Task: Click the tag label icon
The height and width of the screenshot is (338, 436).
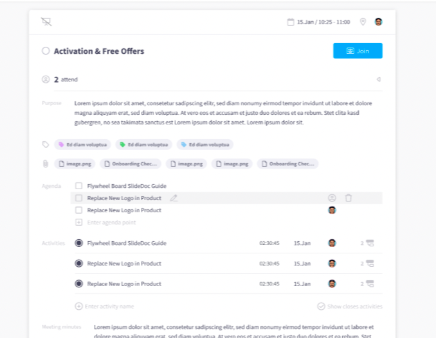Action: coord(46,144)
